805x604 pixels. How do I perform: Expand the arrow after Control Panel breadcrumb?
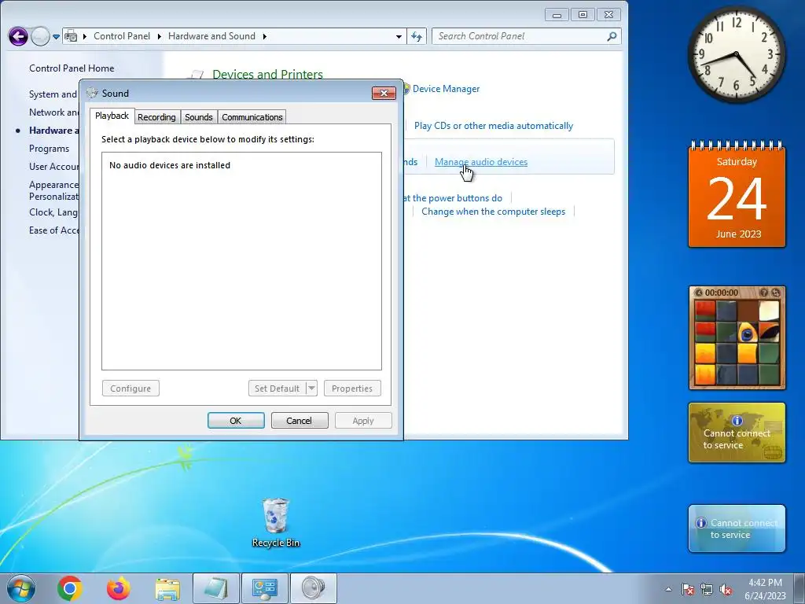pos(159,36)
